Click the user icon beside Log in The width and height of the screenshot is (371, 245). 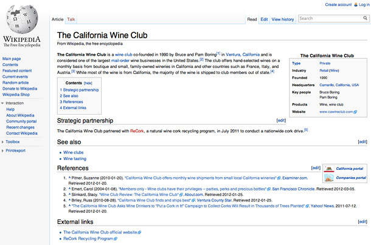tap(356, 5)
